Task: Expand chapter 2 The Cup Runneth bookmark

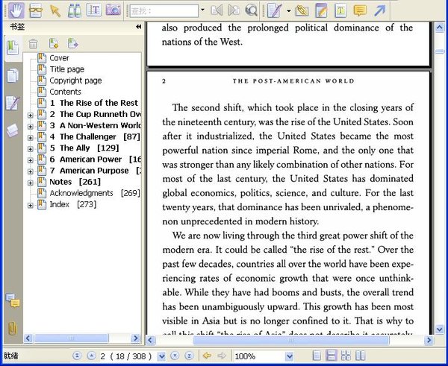Action: coord(31,116)
